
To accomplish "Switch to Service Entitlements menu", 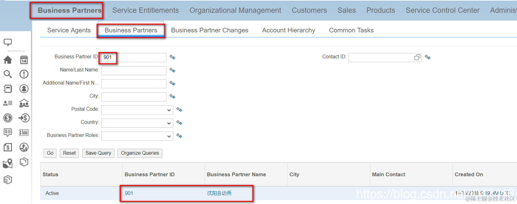I will (146, 10).
